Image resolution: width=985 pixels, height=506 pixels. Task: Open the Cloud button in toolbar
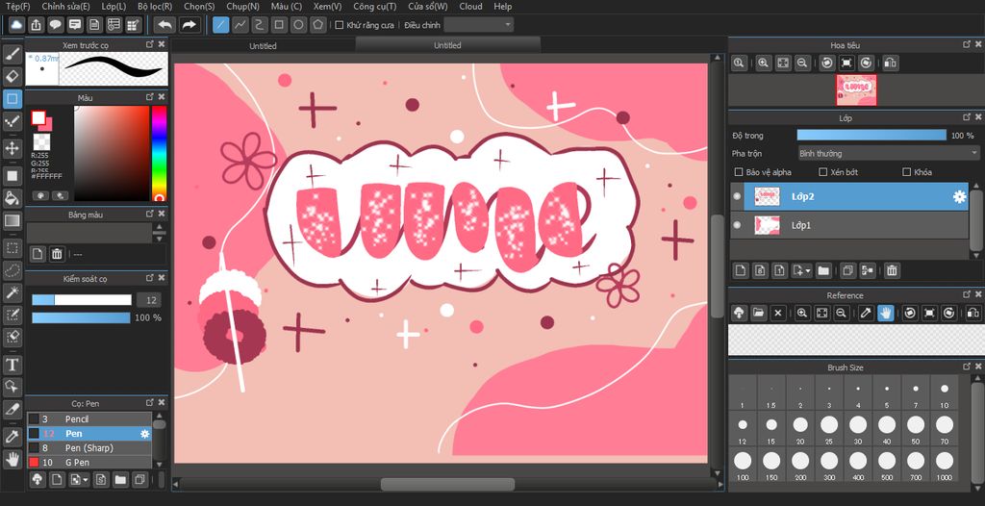pyautogui.click(x=16, y=25)
